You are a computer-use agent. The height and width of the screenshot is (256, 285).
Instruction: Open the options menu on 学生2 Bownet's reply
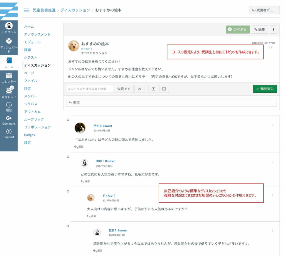(x=273, y=126)
